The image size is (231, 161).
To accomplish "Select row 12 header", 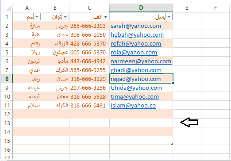I will pyautogui.click(x=7, y=115).
